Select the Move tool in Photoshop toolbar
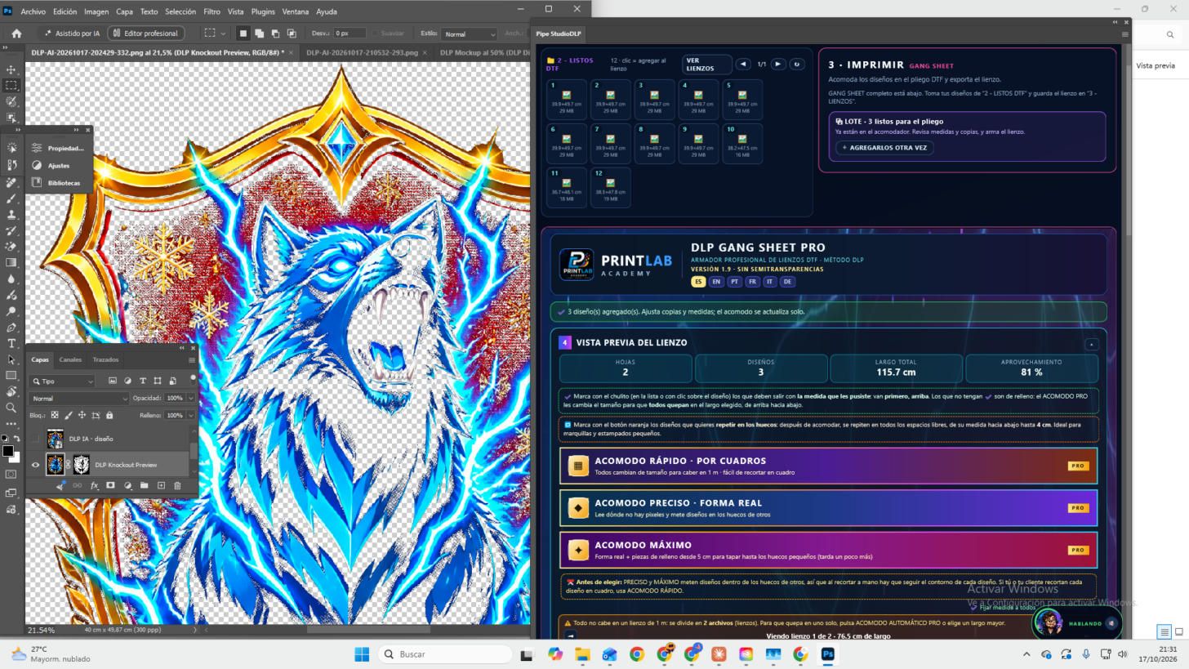Screen dimensions: 1189x669 point(11,69)
